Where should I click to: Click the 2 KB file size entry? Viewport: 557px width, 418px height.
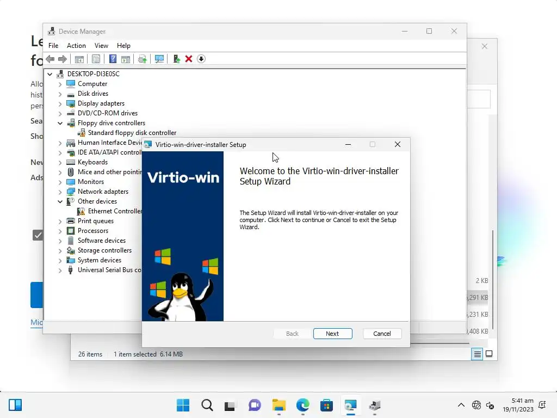tap(482, 280)
